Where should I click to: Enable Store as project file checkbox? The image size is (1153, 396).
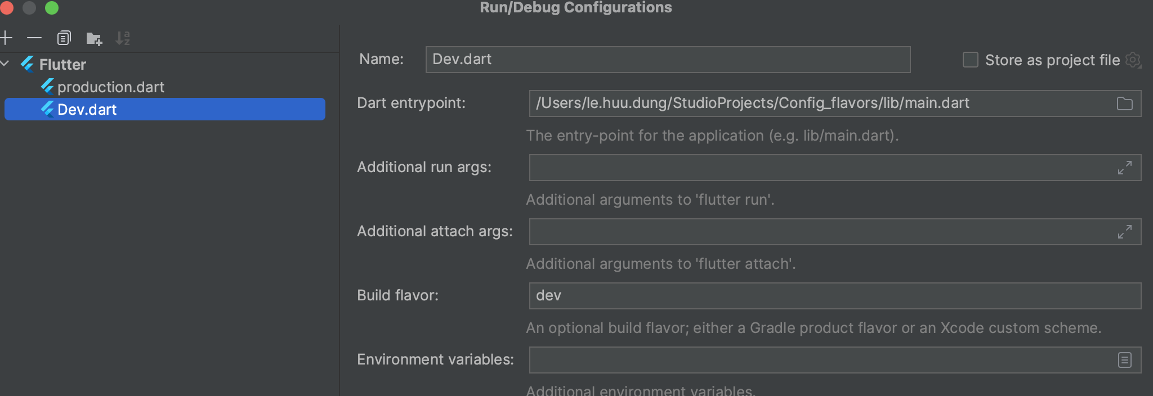pyautogui.click(x=970, y=60)
